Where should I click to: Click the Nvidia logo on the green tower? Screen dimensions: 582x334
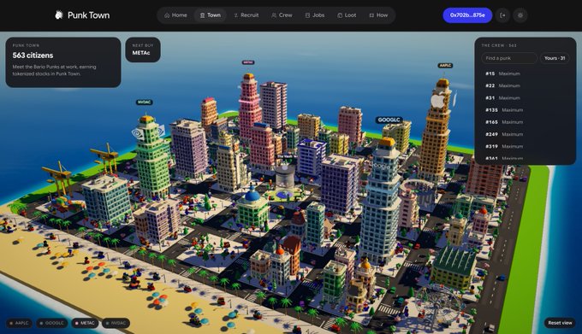click(x=138, y=133)
